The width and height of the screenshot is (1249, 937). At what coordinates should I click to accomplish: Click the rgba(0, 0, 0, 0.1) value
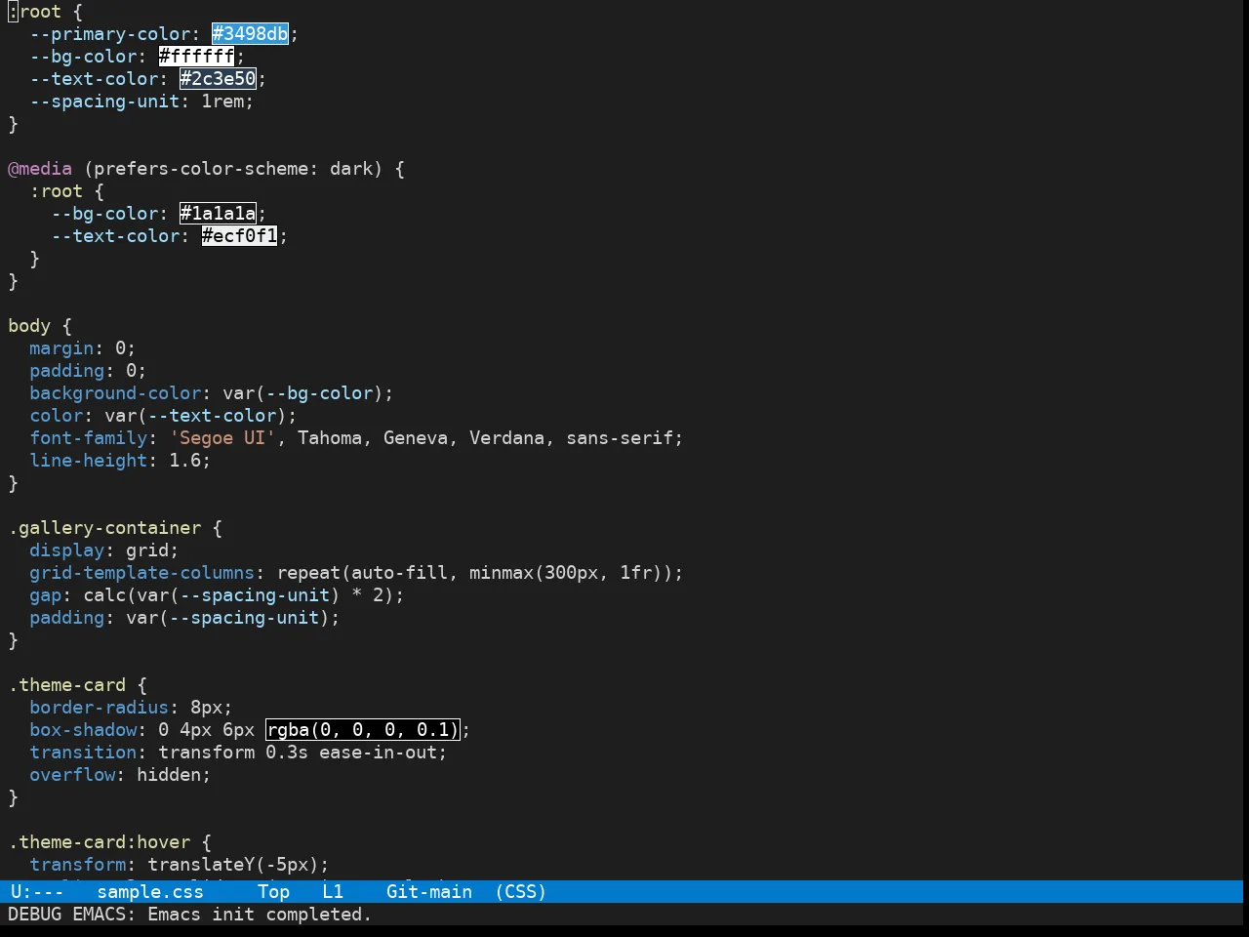[363, 730]
